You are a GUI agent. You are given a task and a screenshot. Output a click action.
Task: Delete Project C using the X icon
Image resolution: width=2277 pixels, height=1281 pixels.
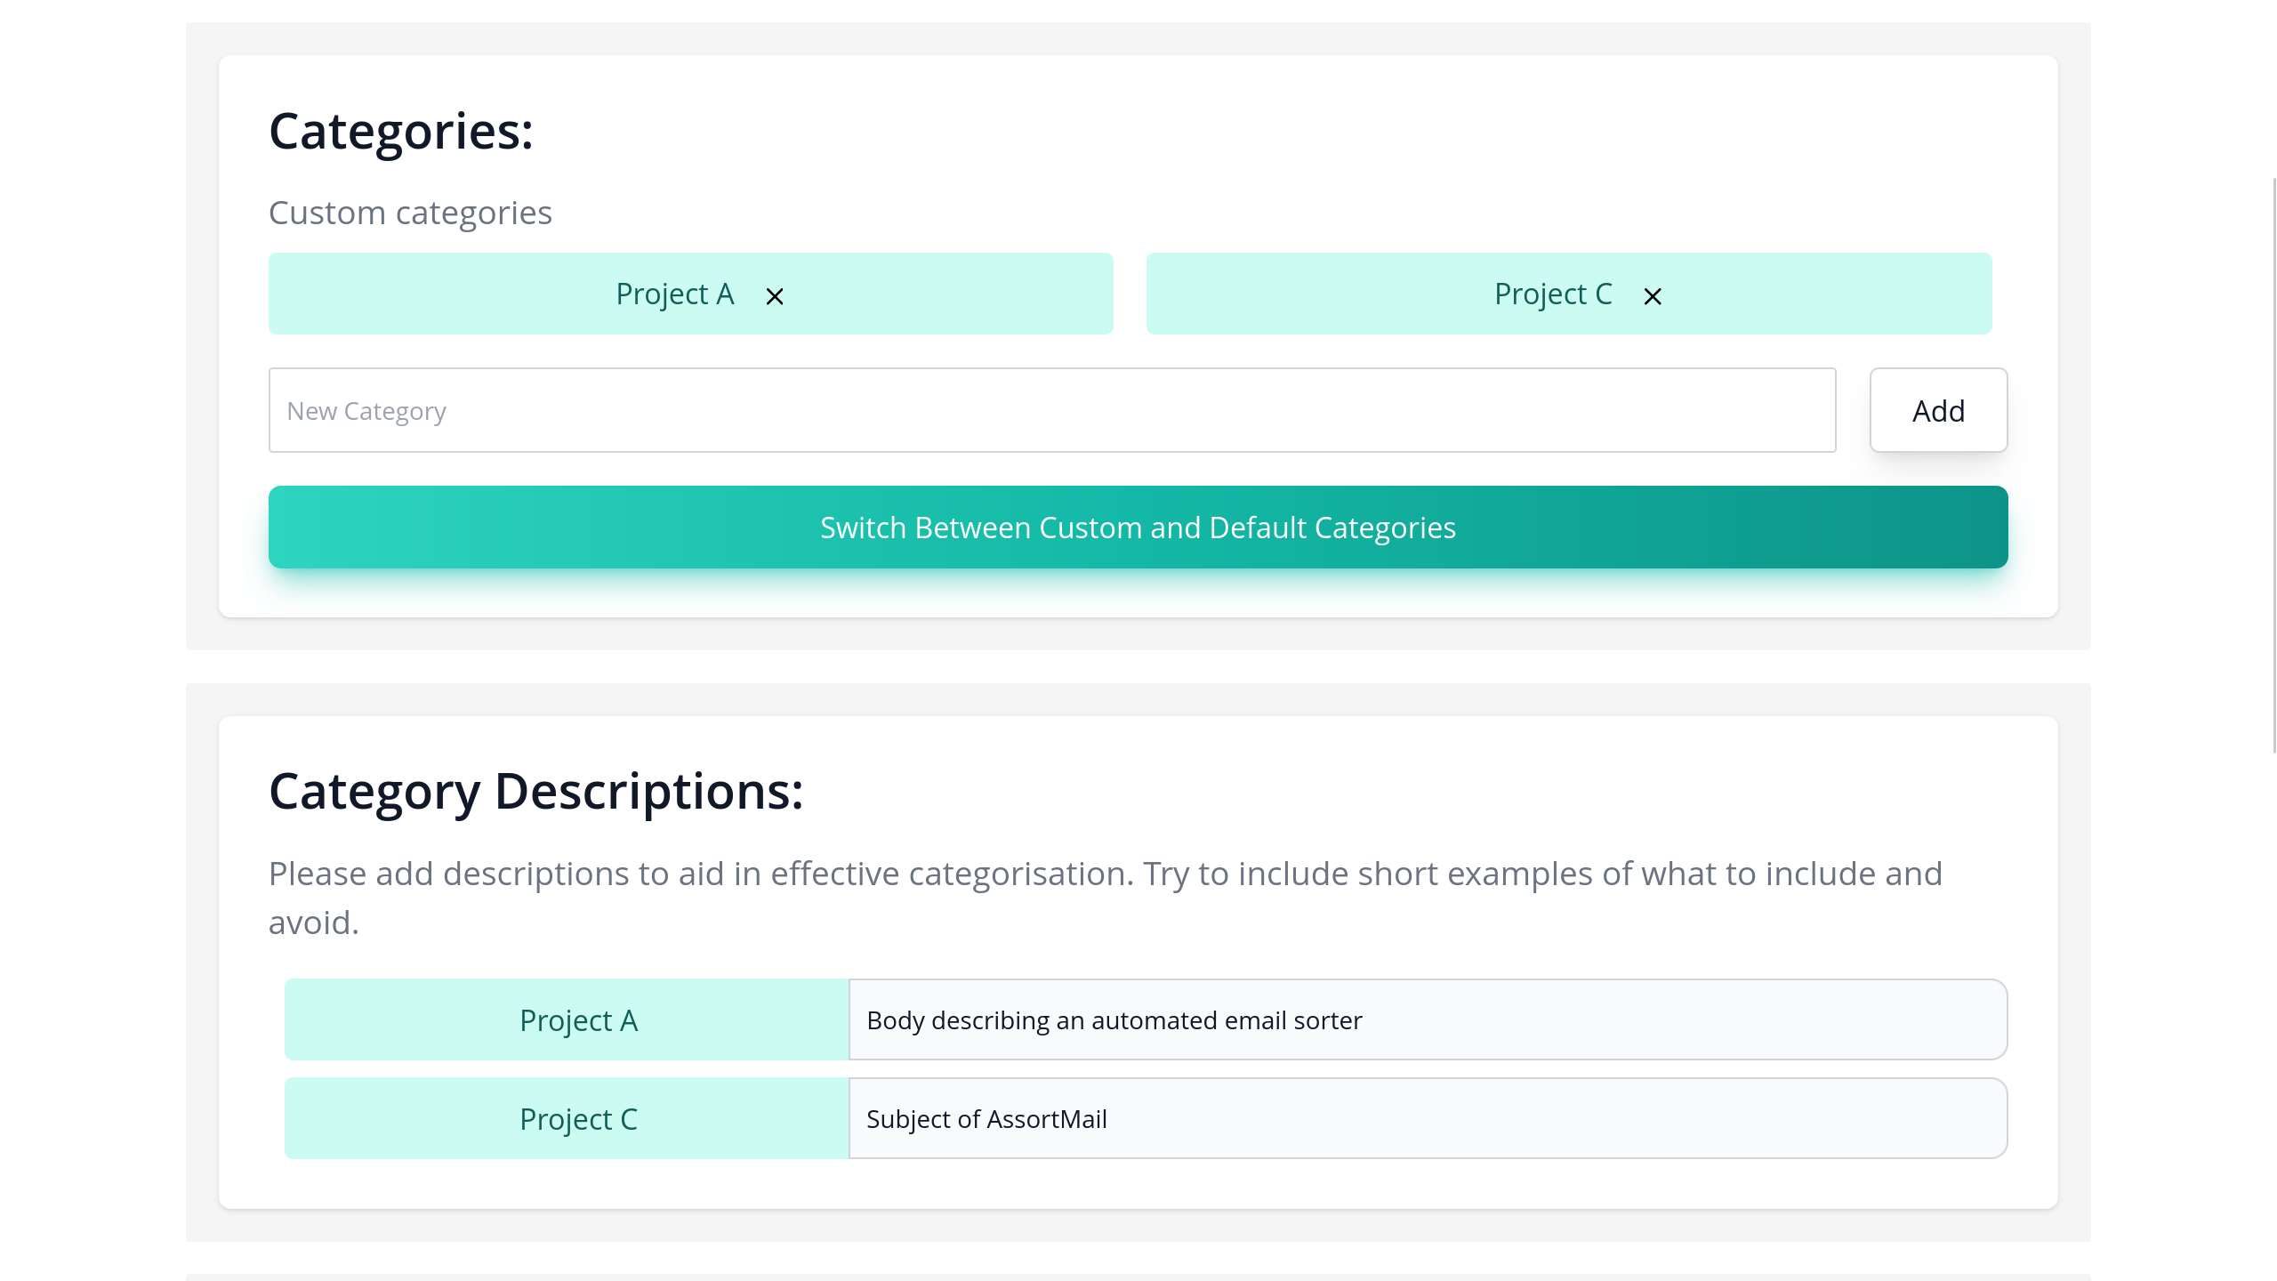[1653, 296]
